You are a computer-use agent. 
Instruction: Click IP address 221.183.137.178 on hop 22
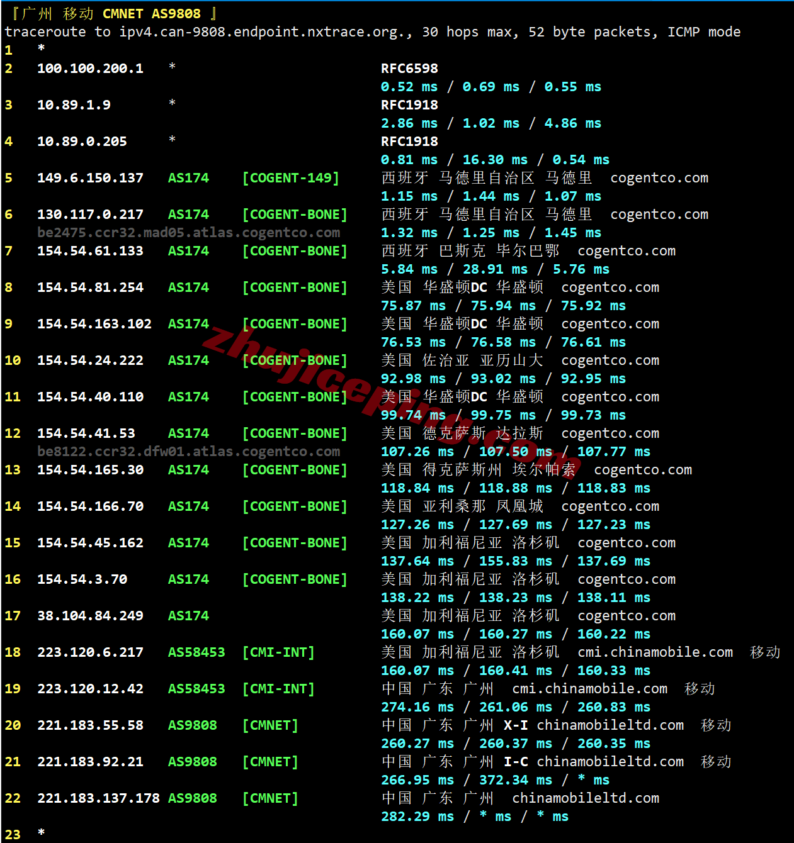tap(98, 798)
